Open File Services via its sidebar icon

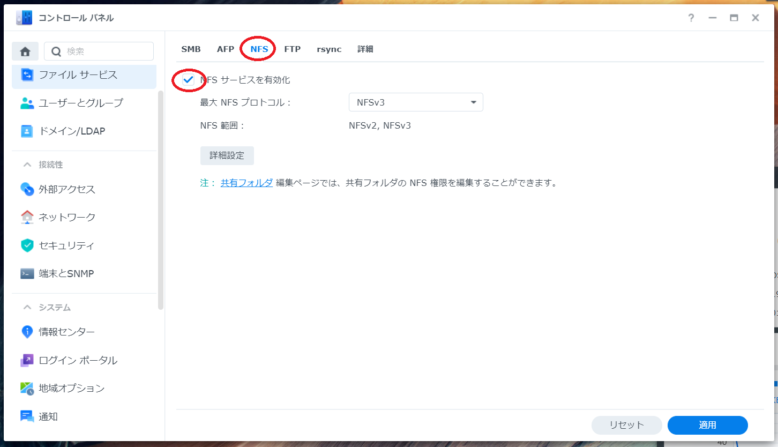click(27, 75)
